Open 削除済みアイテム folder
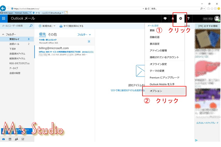Screen dimensions: 221x147 [x=17, y=58]
